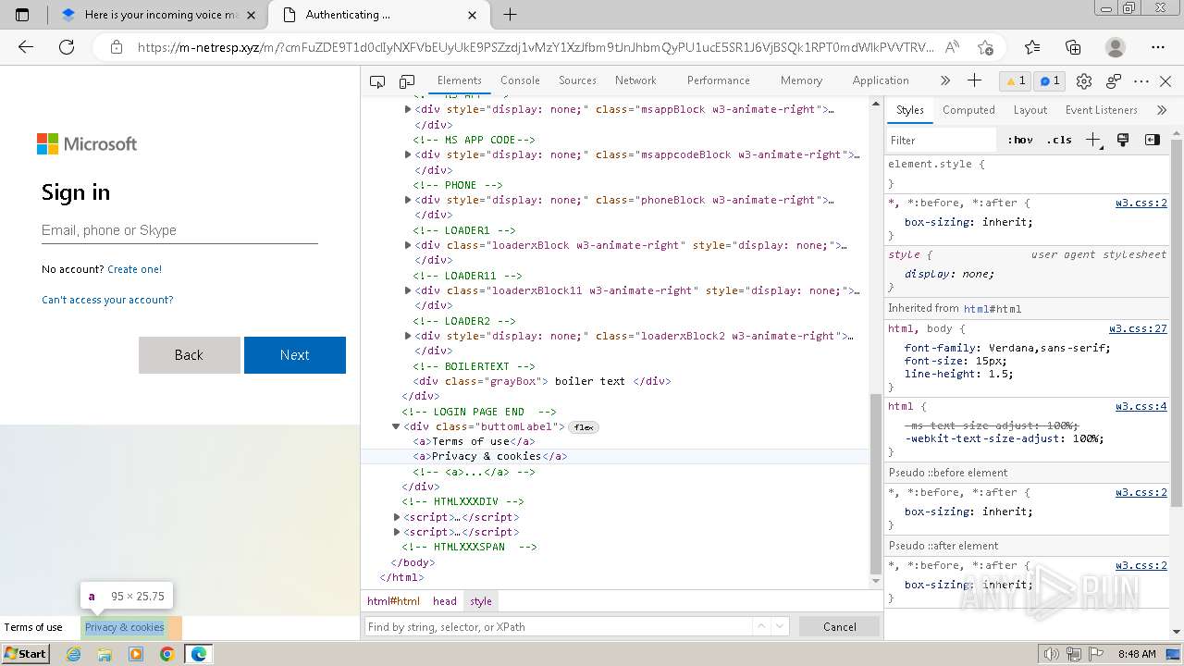Add a new DevTools tool tab

point(974,80)
